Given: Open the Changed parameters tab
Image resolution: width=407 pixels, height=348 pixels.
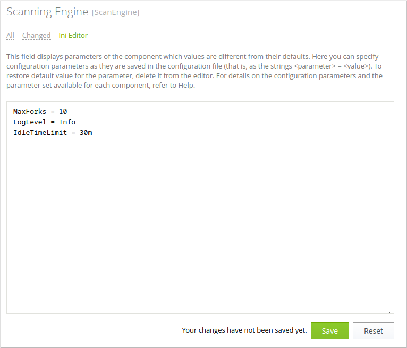Looking at the screenshot, I should 36,35.
